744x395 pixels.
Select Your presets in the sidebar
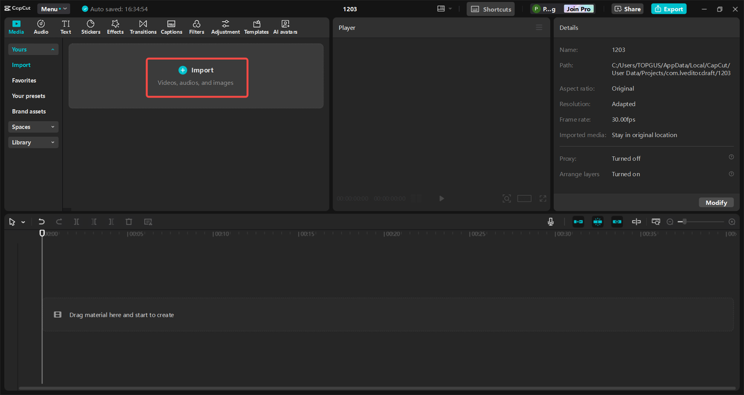coord(28,96)
